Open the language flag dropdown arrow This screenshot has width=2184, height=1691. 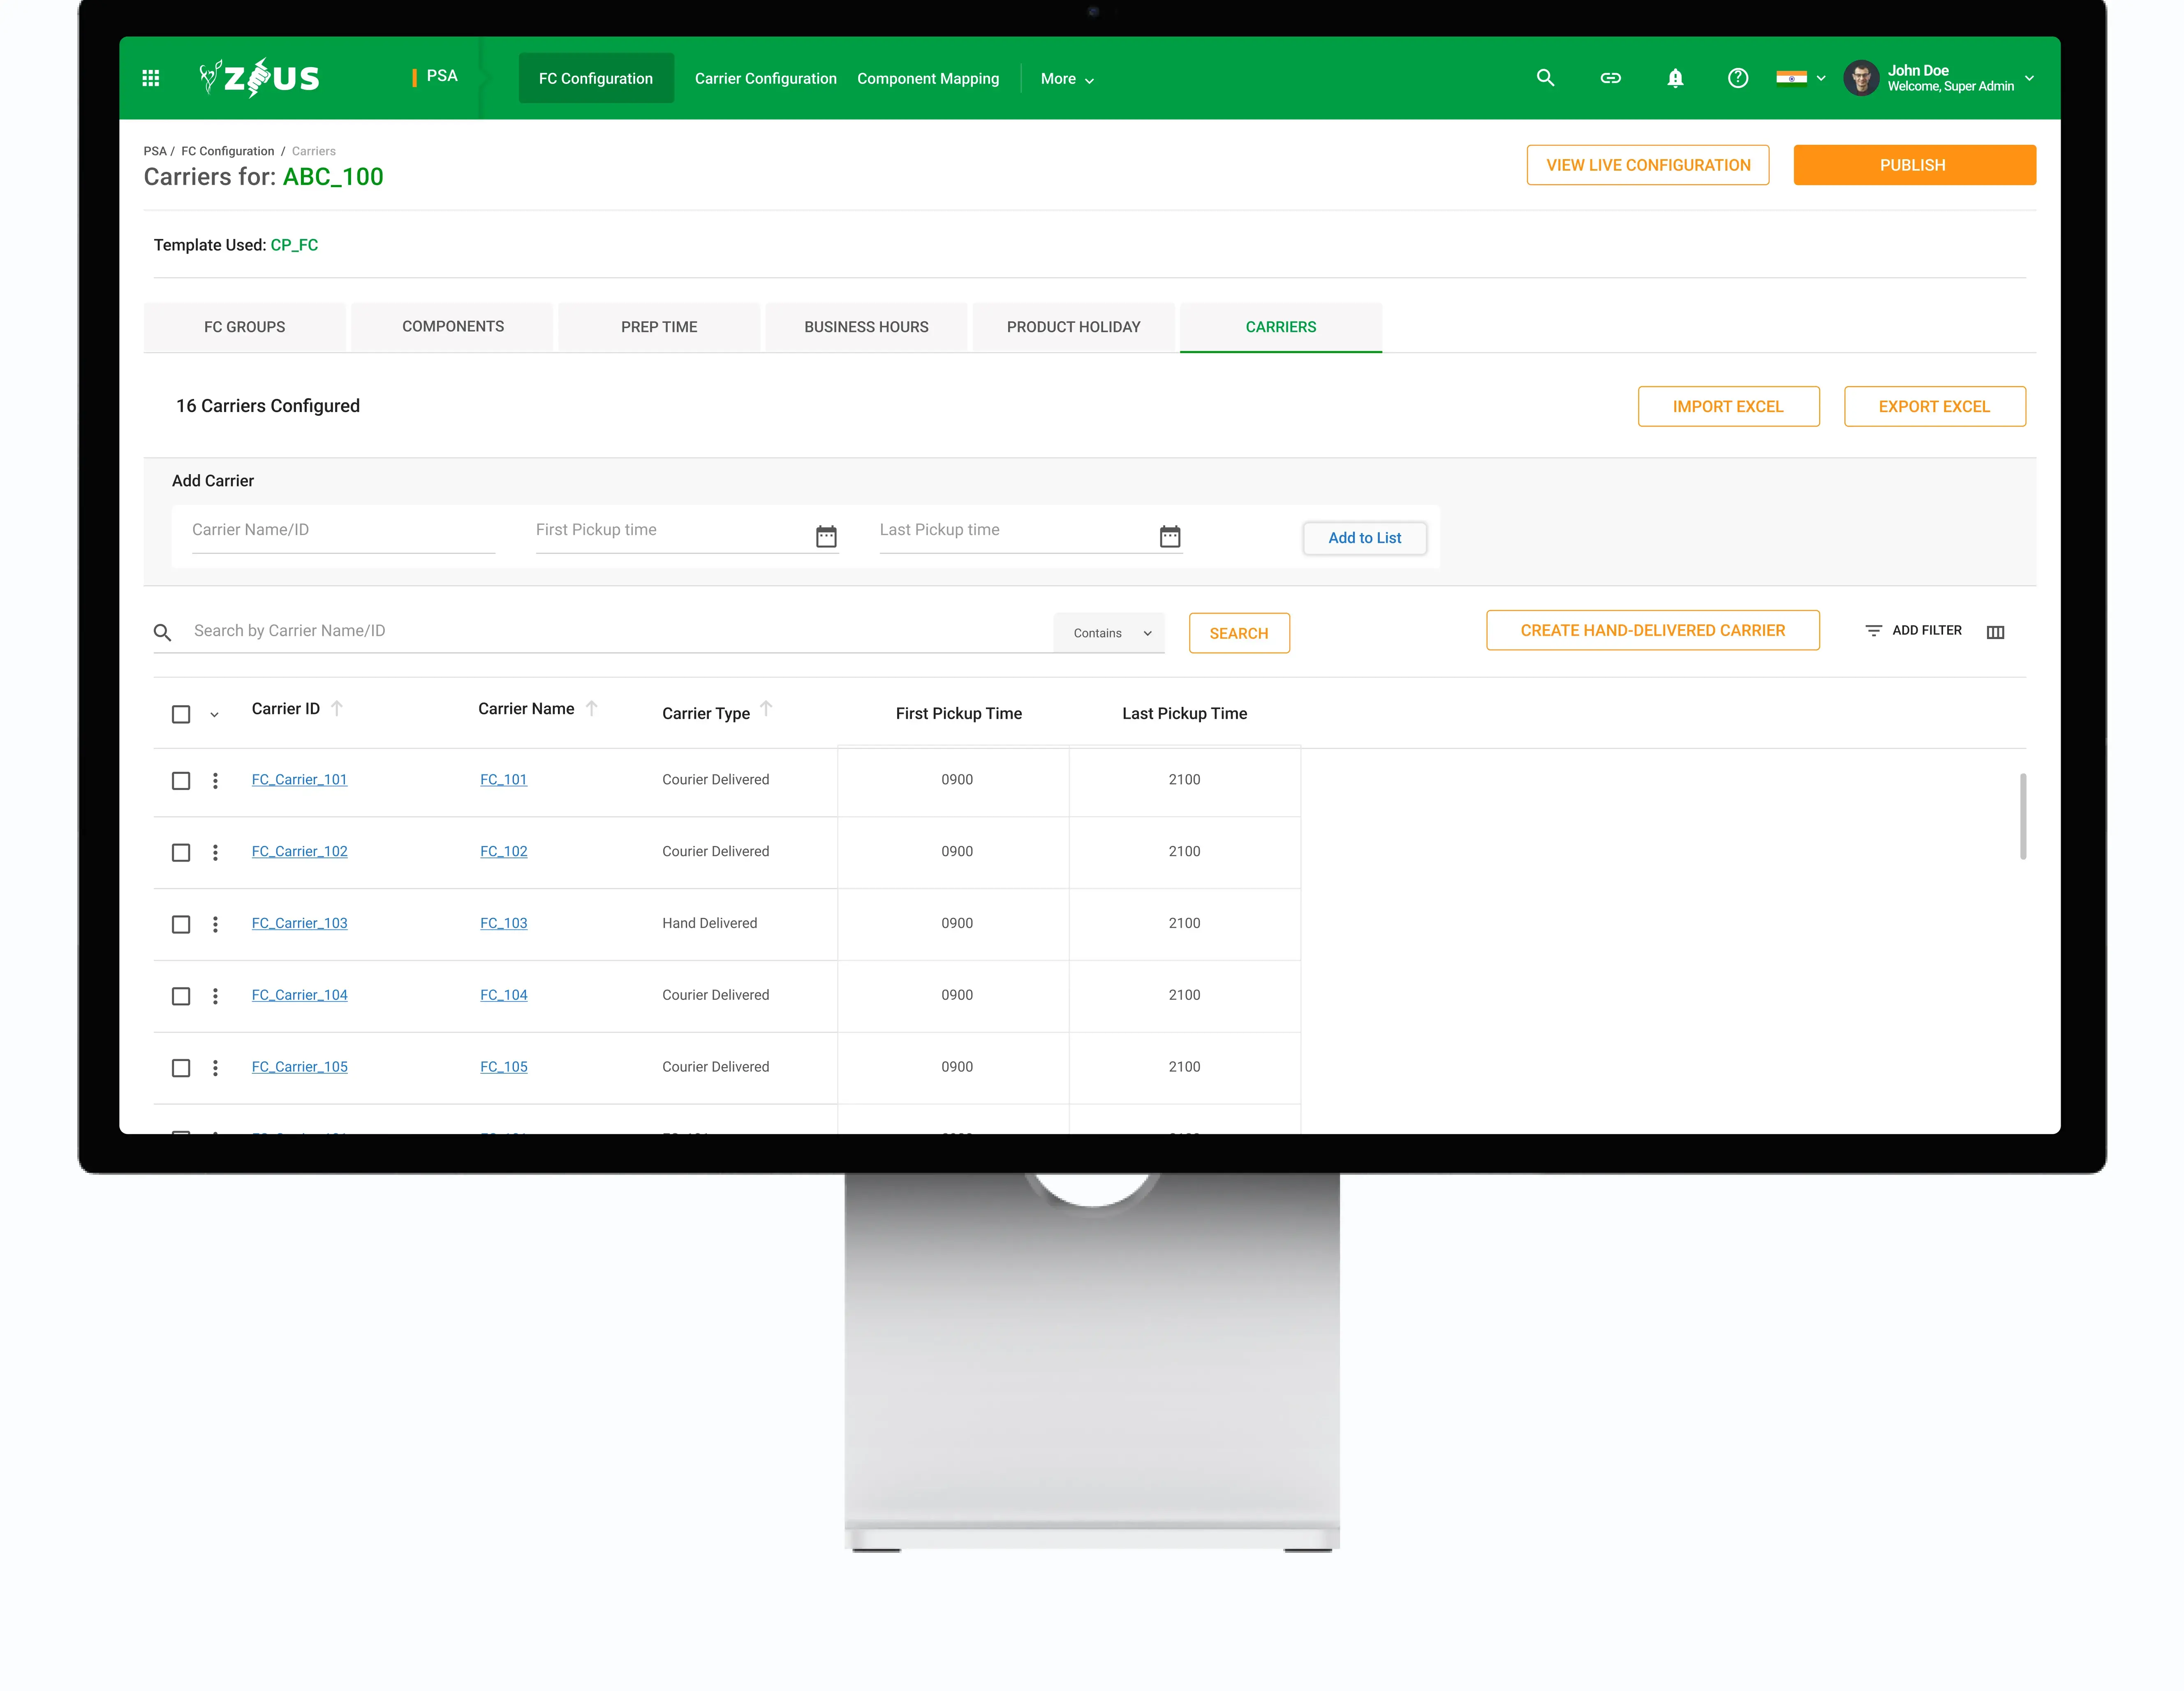tap(1821, 78)
